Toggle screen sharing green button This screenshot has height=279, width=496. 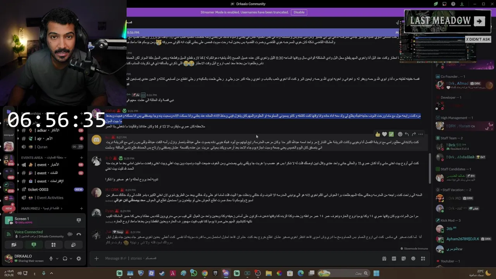34,245
